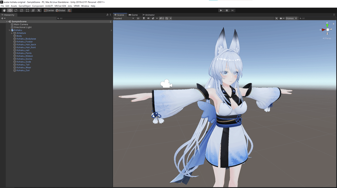Select Kohaku_Ribbon cube icon
Screen dimensions: 337x188
pyautogui.click(x=14, y=56)
